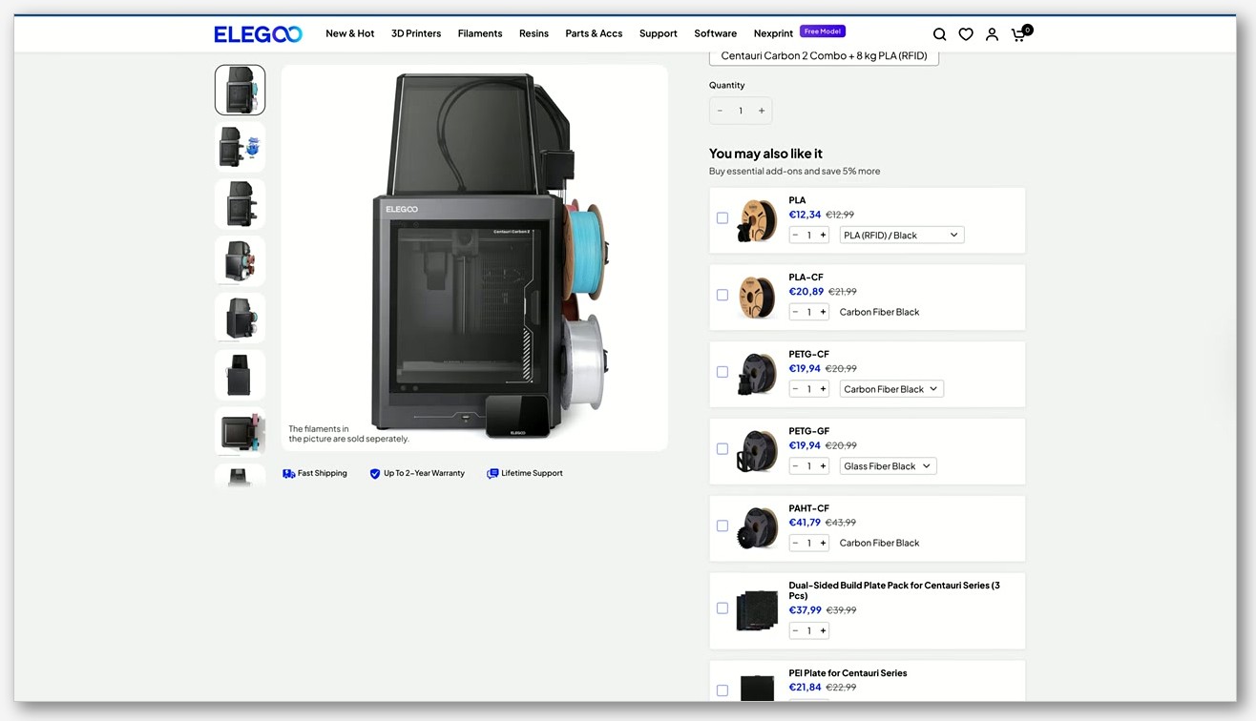Check the PEI Plate for Centauri checkbox
This screenshot has height=721, width=1256.
(x=722, y=690)
